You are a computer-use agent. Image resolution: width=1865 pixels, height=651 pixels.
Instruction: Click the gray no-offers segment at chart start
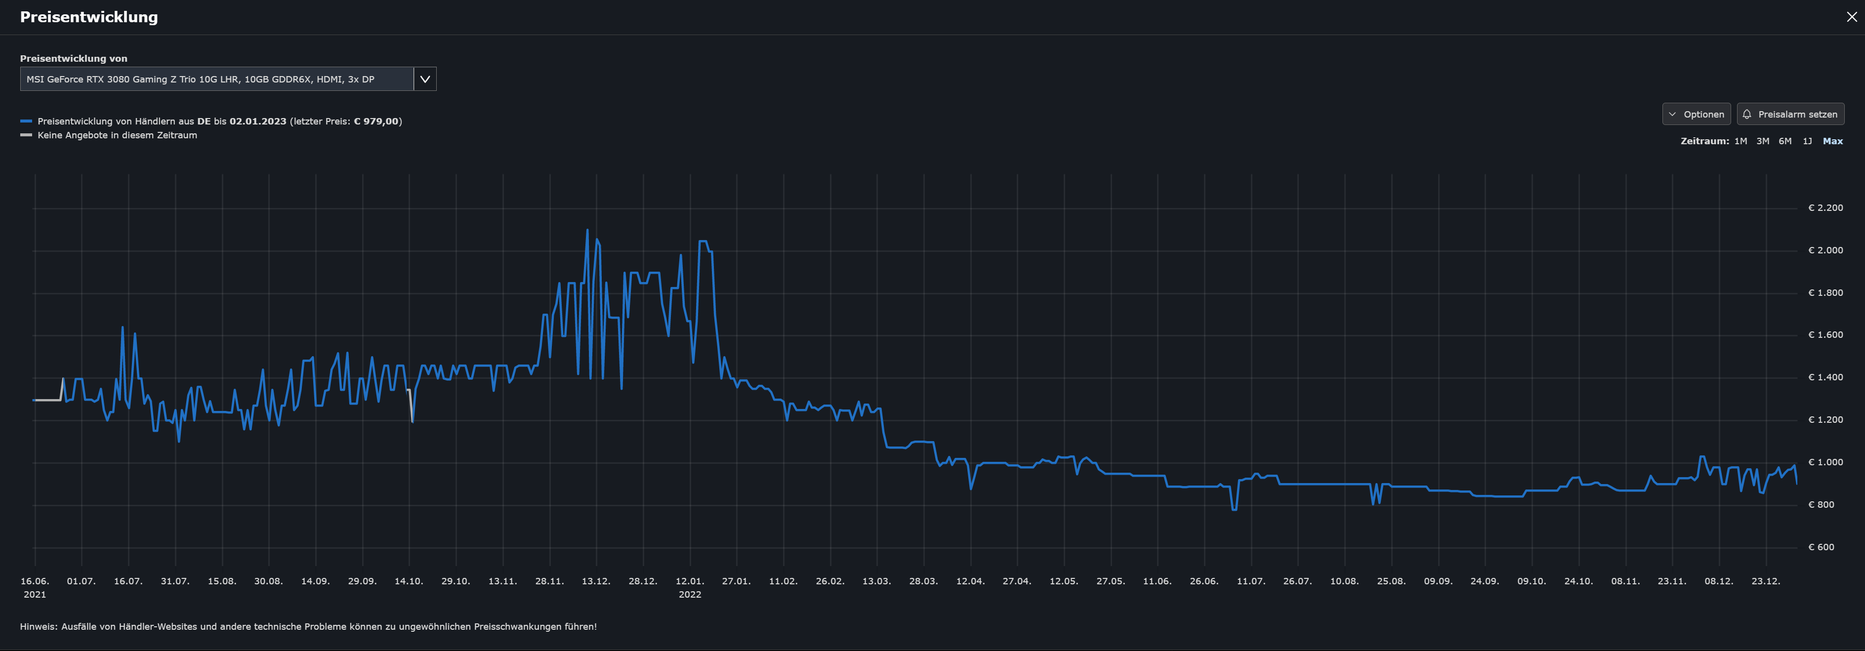pyautogui.click(x=47, y=400)
